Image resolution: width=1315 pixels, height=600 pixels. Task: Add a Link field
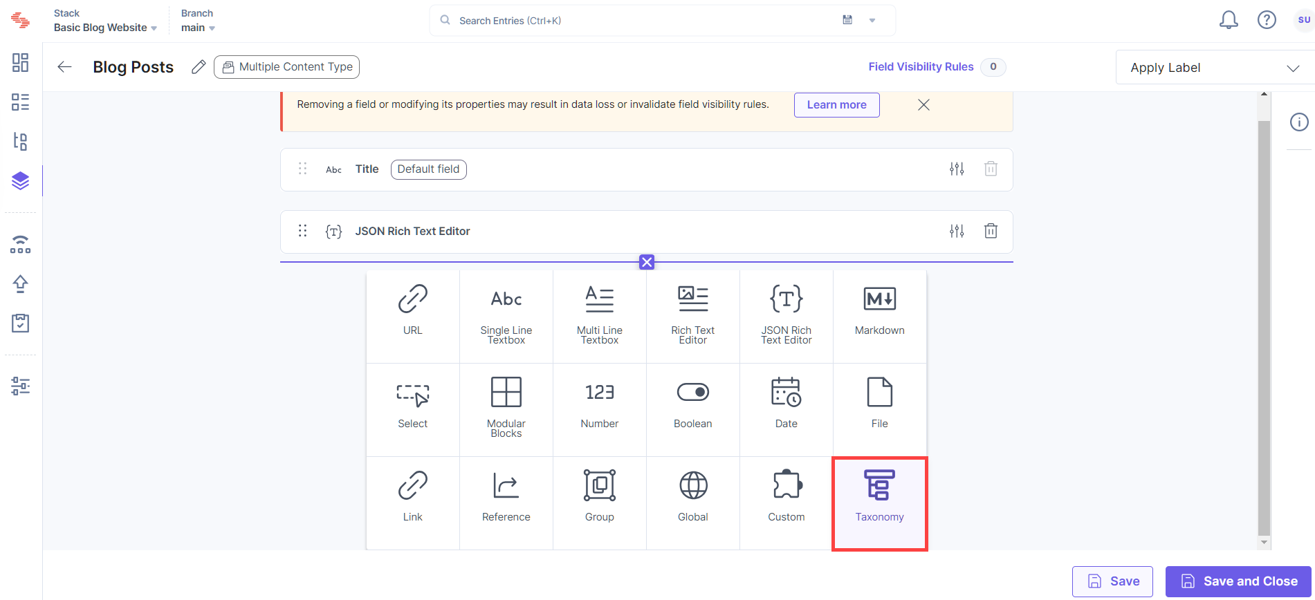413,503
